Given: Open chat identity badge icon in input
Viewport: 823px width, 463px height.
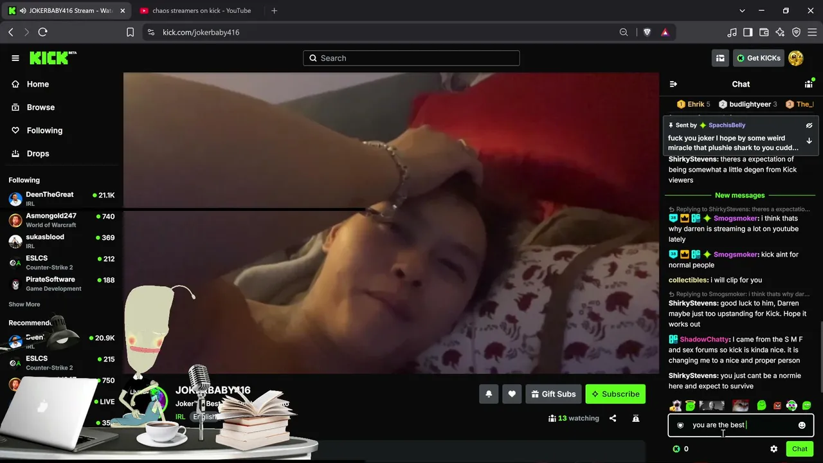Looking at the screenshot, I should pyautogui.click(x=680, y=425).
